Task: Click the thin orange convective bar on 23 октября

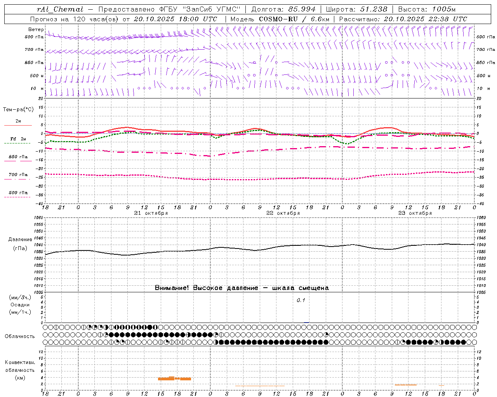Action: coord(405,385)
